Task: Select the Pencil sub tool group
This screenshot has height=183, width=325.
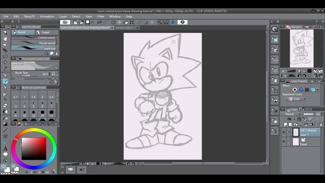Action: point(23,33)
